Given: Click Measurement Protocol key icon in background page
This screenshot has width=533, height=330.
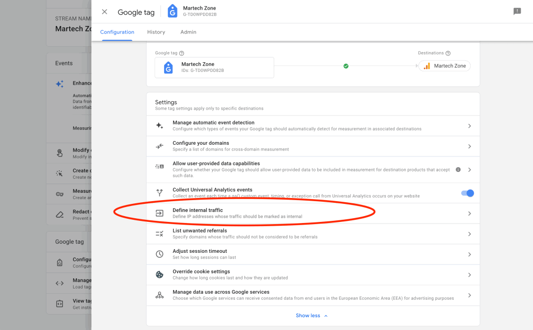Looking at the screenshot, I should (x=60, y=194).
